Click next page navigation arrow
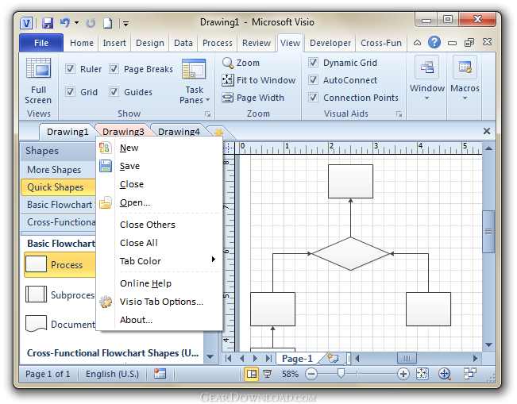Screen dimensions: 517x404 coord(255,358)
